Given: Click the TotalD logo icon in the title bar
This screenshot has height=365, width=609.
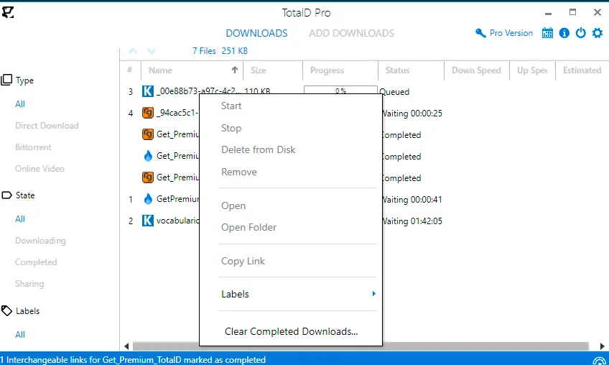Looking at the screenshot, I should (8, 12).
